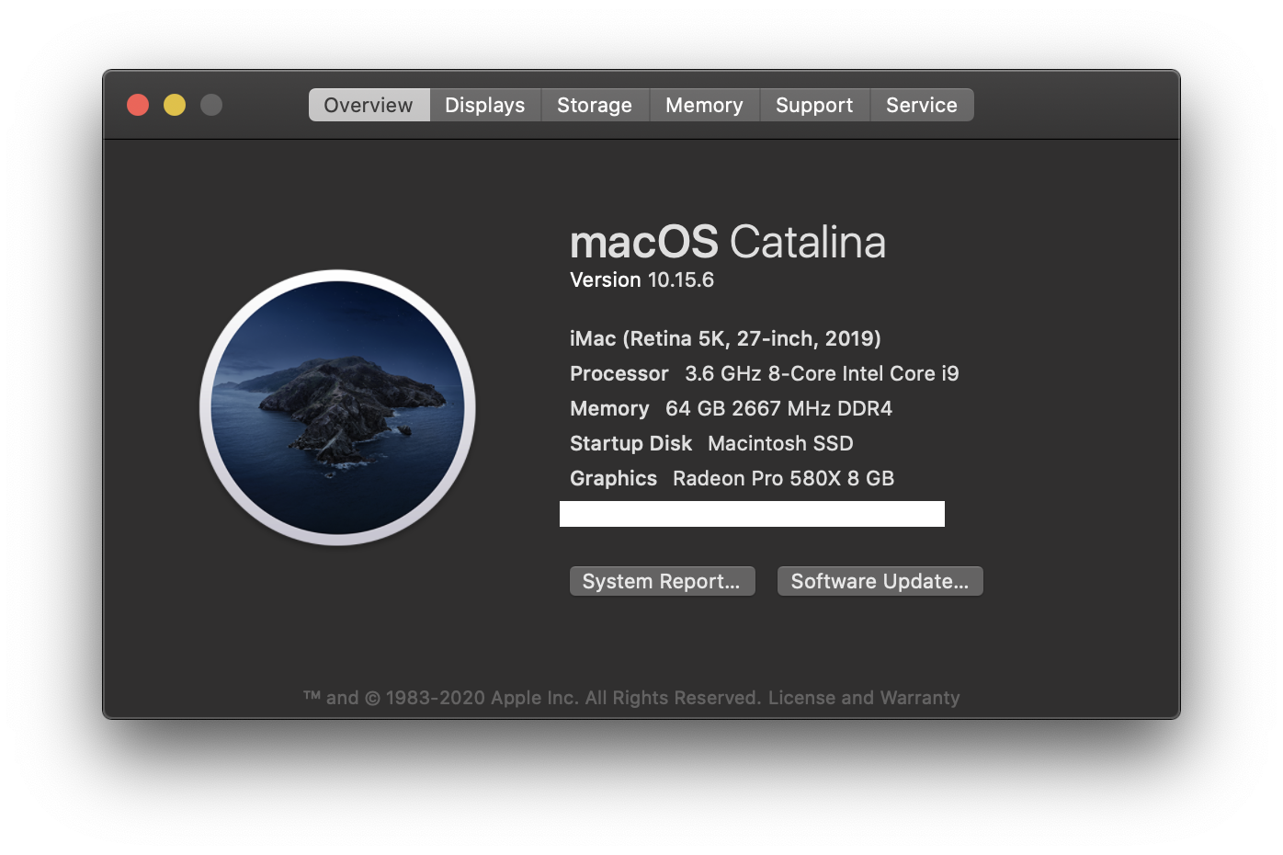The width and height of the screenshot is (1283, 855).
Task: Click the macOS Catalina title
Action: 728,242
